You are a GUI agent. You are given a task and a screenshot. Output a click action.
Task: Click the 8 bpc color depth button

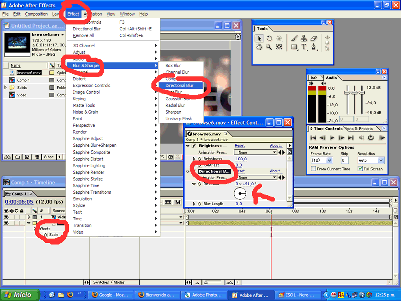(49, 157)
